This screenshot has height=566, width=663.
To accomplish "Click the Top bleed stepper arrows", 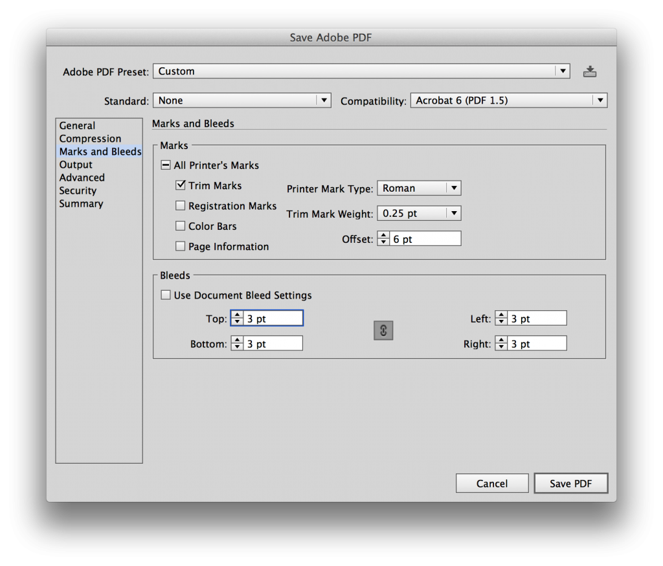I will pos(237,318).
